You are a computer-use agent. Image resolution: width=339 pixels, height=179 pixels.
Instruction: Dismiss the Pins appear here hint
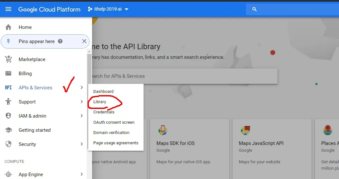[x=84, y=41]
